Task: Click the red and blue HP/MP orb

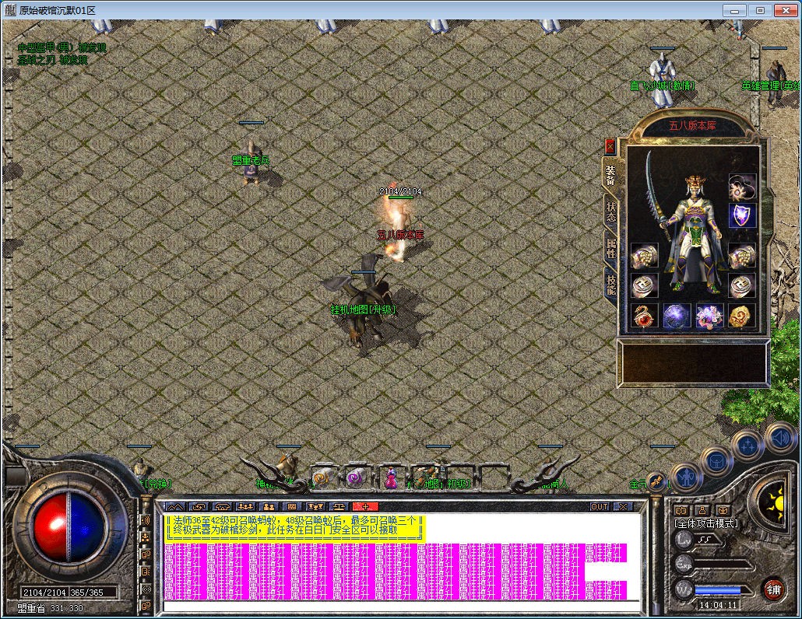Action: (69, 527)
